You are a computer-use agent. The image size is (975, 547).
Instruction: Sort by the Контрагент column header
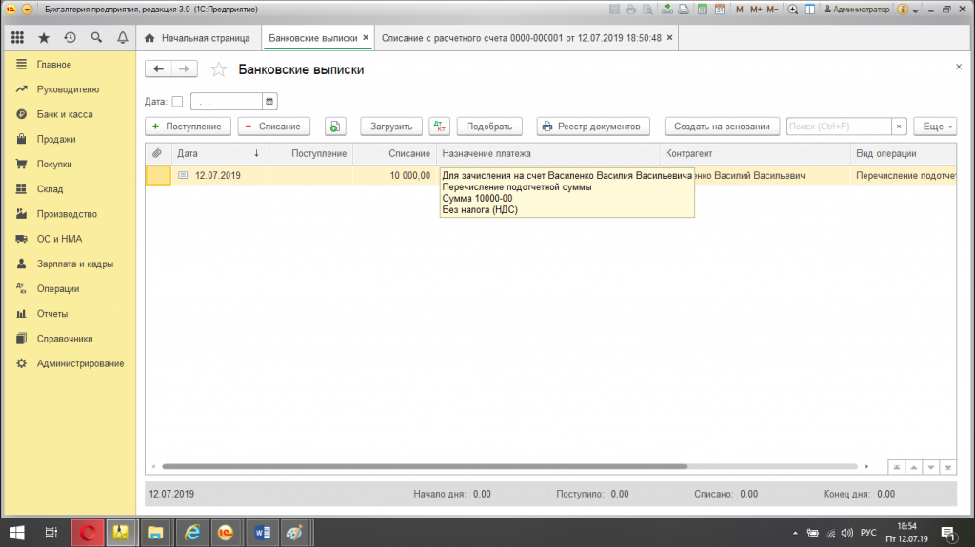755,153
